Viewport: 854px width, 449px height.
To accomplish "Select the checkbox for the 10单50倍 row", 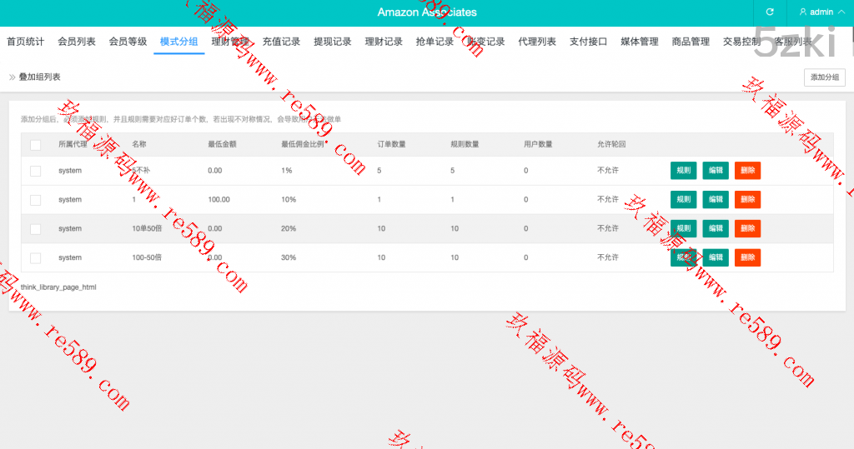I will pos(35,229).
